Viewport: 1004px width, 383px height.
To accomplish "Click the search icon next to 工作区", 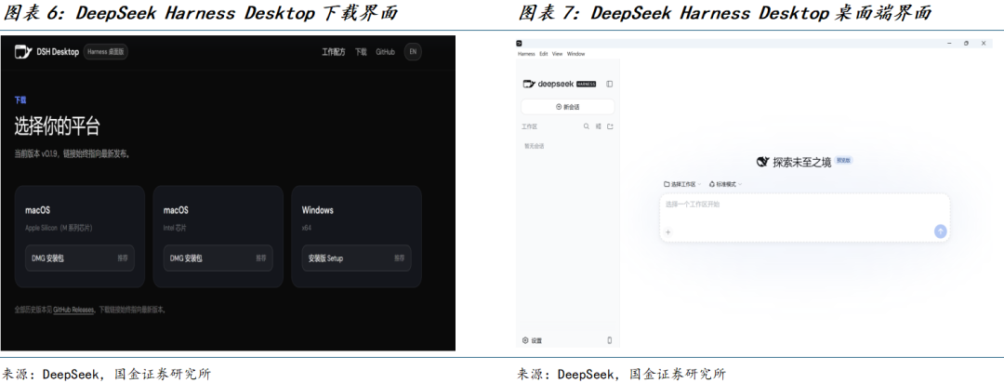I will click(586, 126).
